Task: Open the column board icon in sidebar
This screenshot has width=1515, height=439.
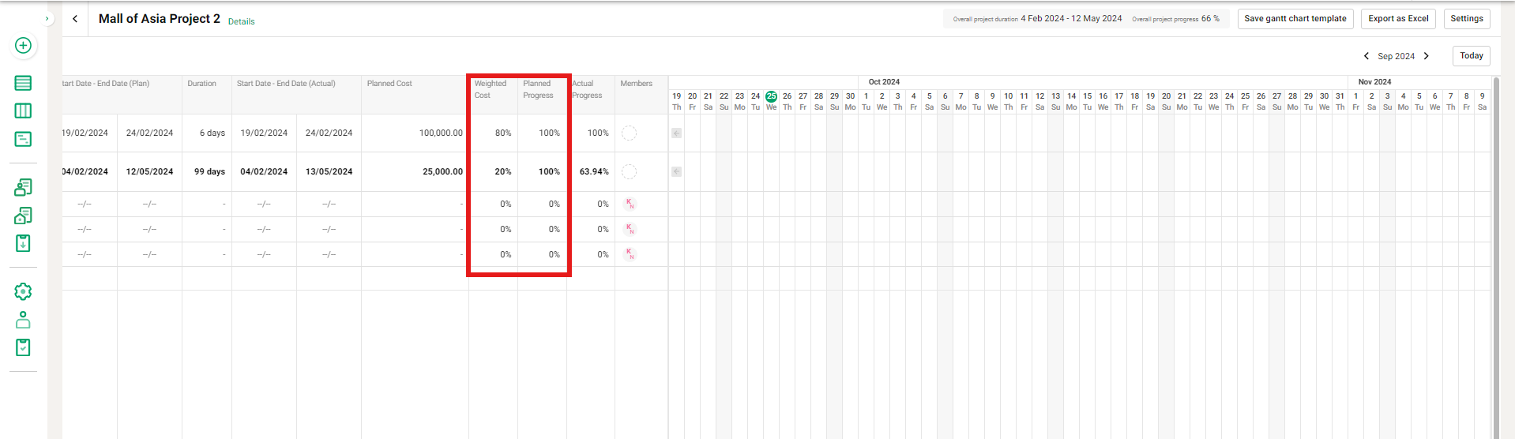Action: (x=24, y=111)
